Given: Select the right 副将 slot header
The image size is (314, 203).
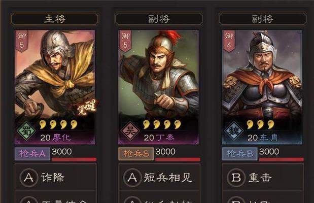Looking at the screenshot, I should [263, 19].
